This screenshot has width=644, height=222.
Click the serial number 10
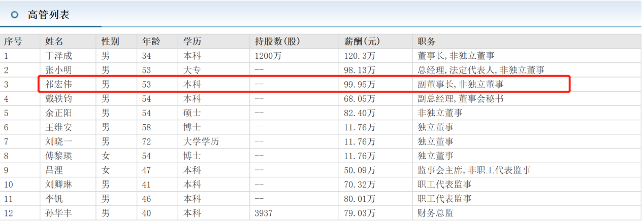[x=9, y=184]
